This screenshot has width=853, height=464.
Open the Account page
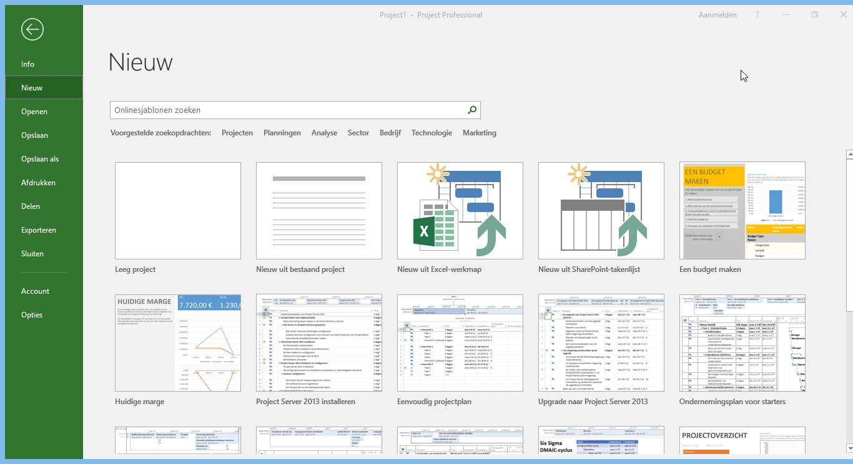(x=44, y=291)
